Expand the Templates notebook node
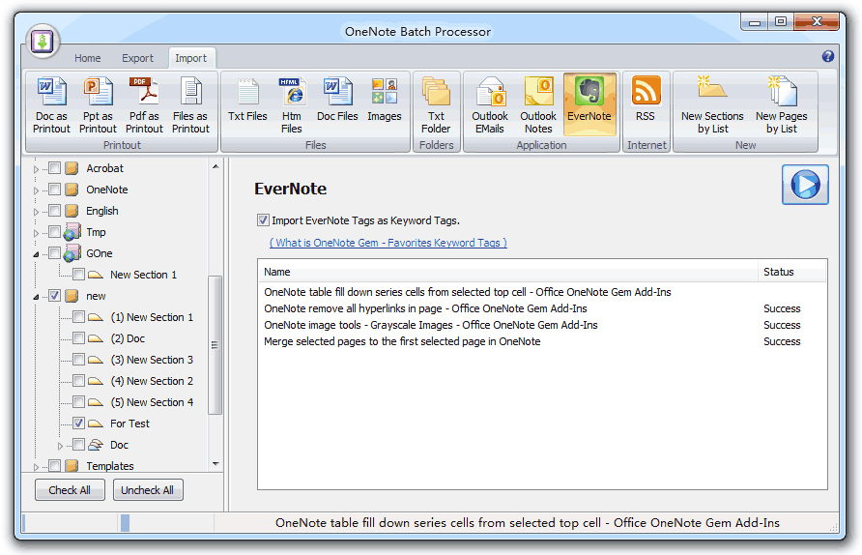 pos(37,467)
